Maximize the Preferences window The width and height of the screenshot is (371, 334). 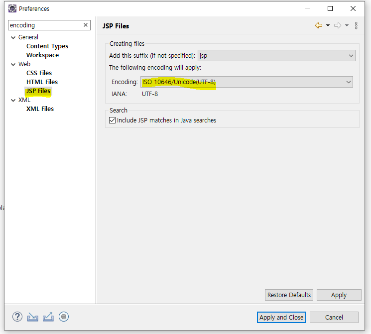(330, 8)
